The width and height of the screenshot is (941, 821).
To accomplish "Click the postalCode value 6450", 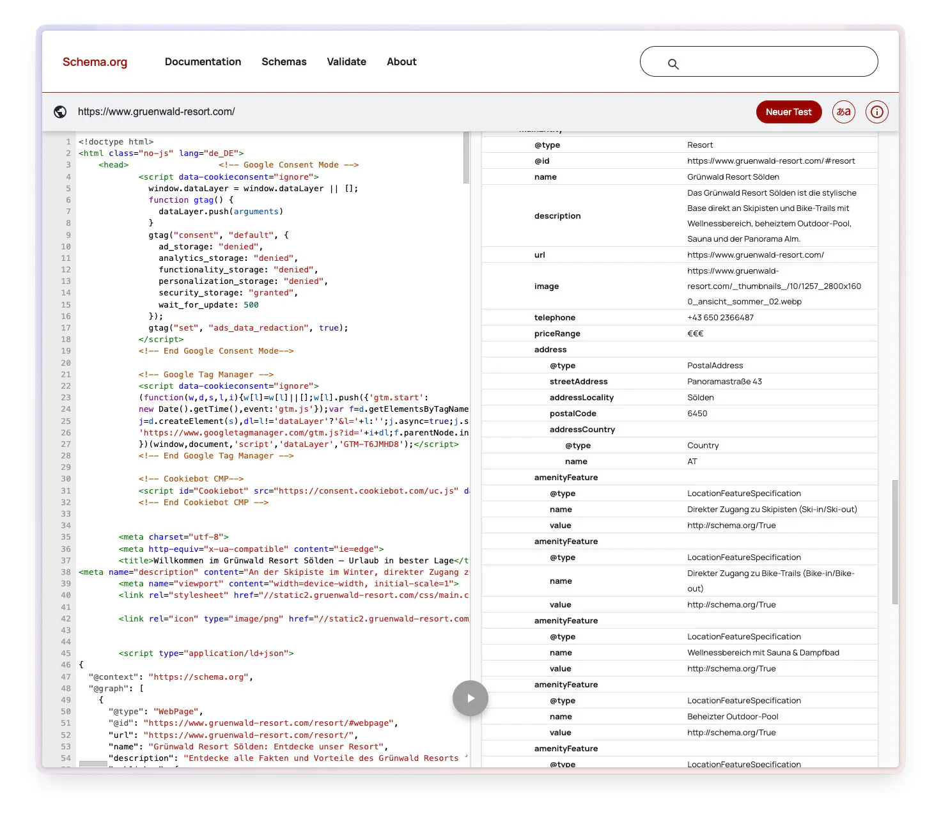I will coord(697,414).
